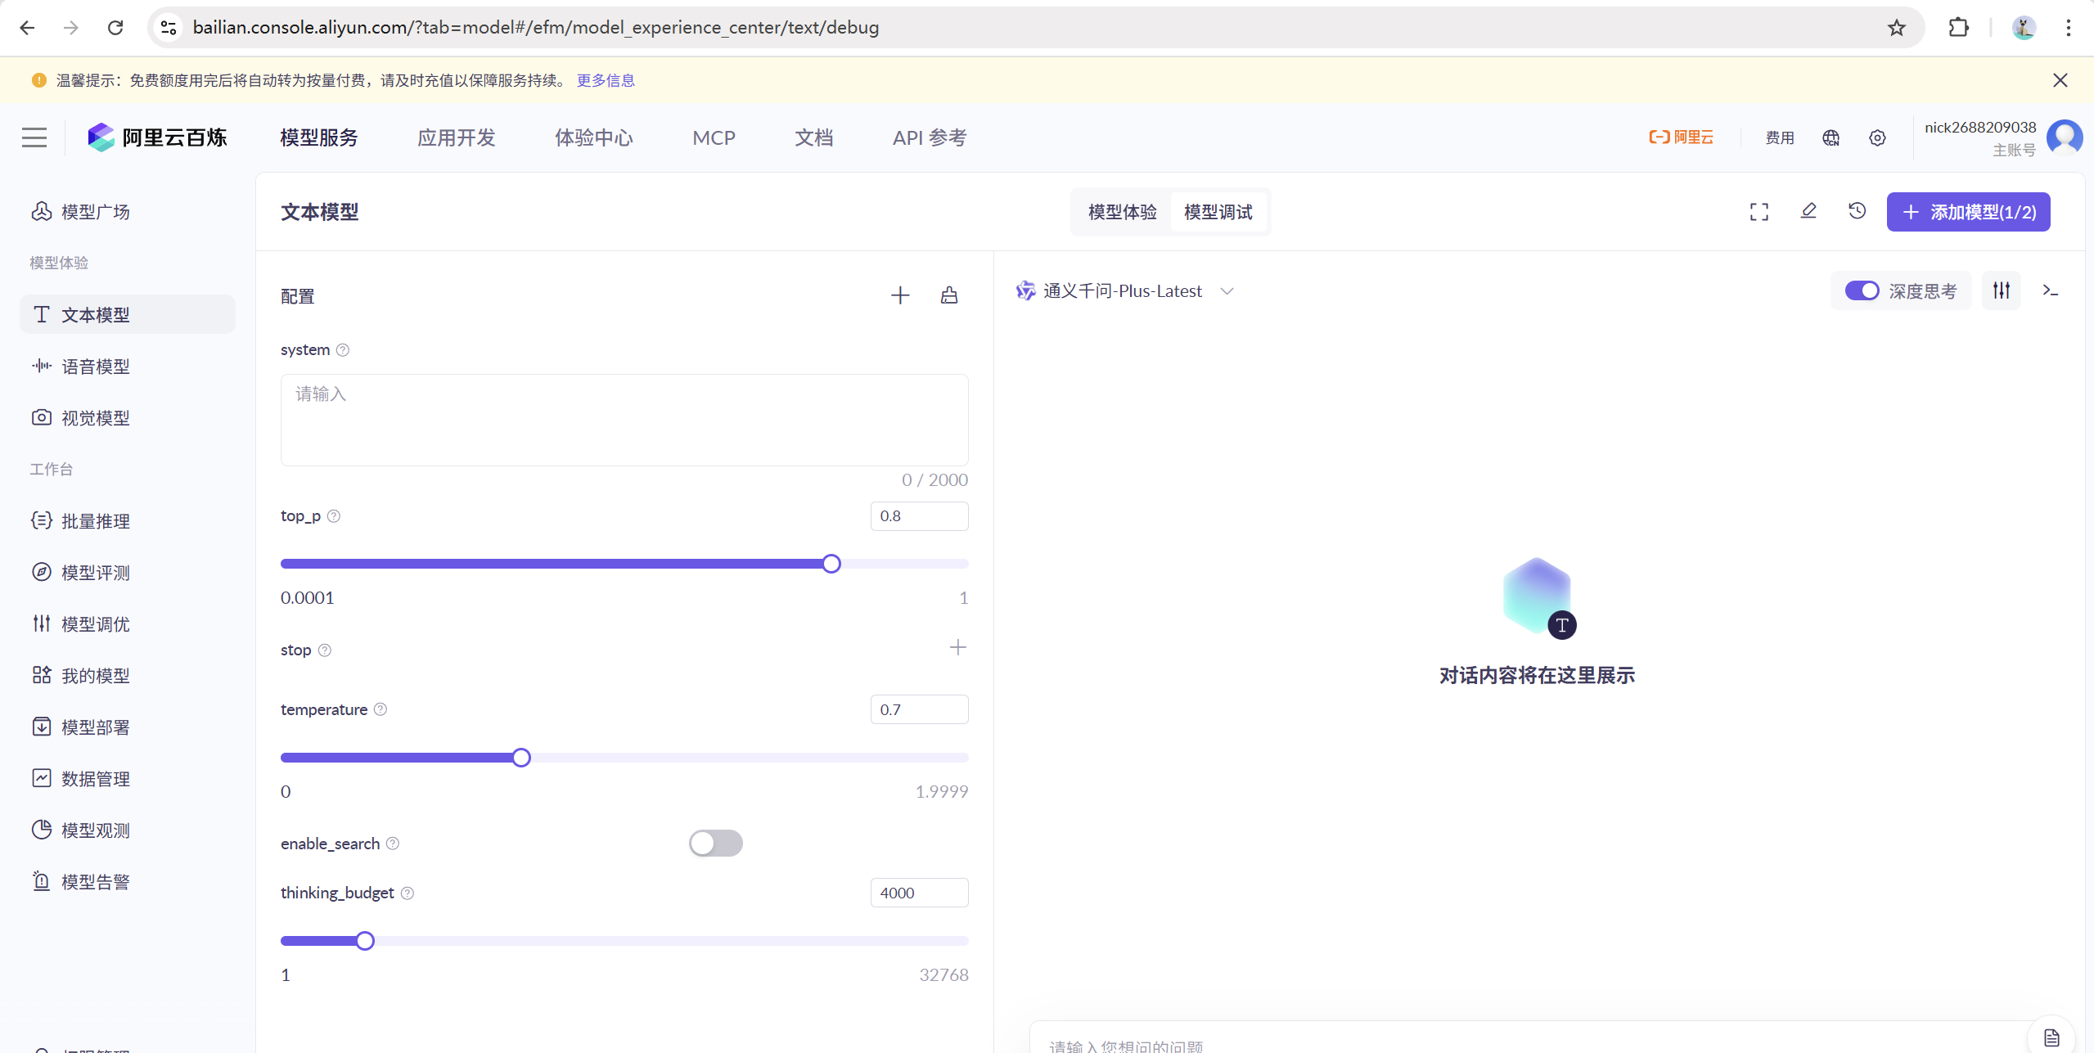Click the plus icon next to stop
This screenshot has height=1053, width=2094.
[957, 648]
